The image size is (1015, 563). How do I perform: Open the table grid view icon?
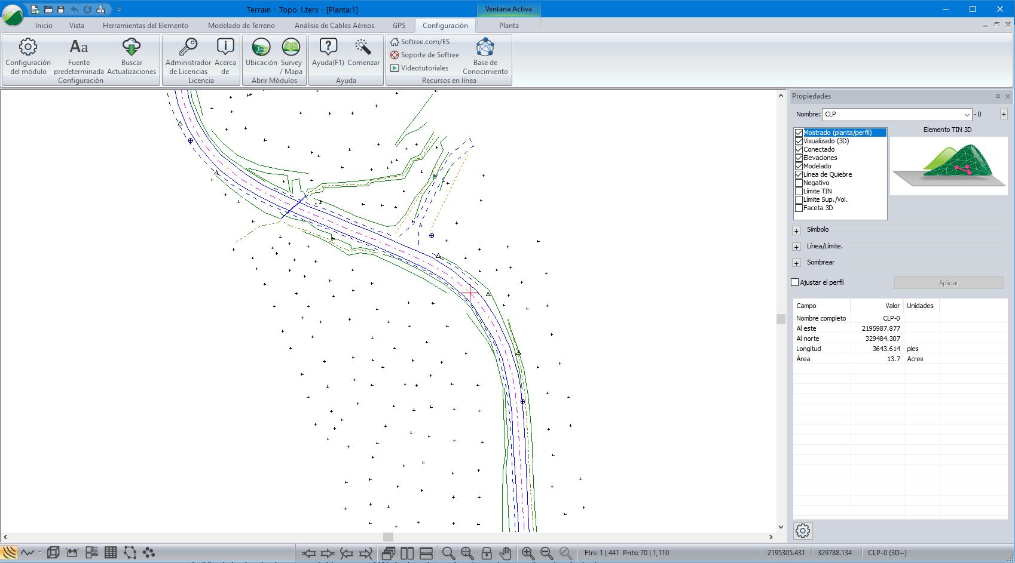(111, 553)
